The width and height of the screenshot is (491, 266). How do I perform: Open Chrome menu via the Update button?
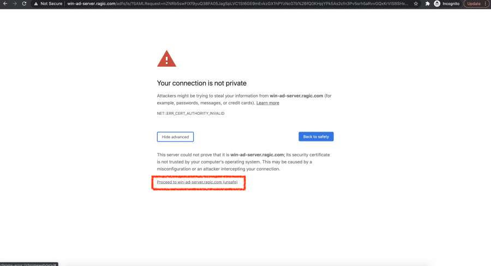coord(475,3)
